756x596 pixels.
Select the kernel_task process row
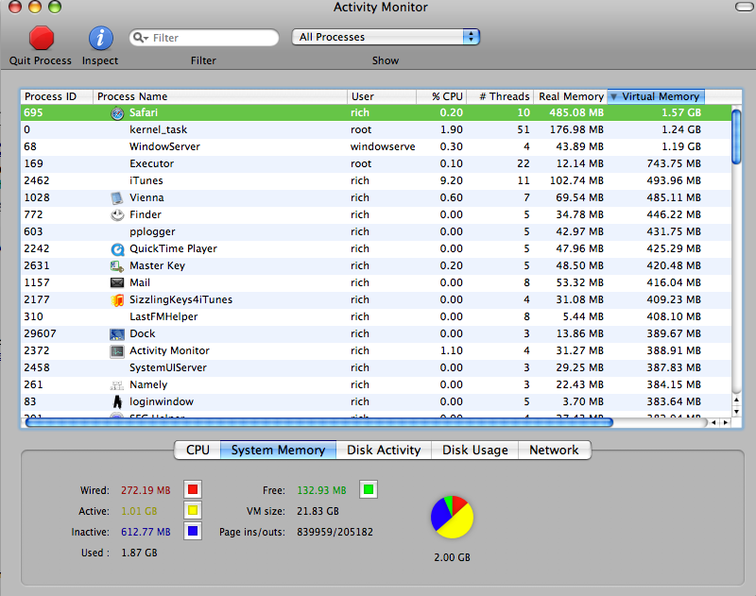[376, 129]
